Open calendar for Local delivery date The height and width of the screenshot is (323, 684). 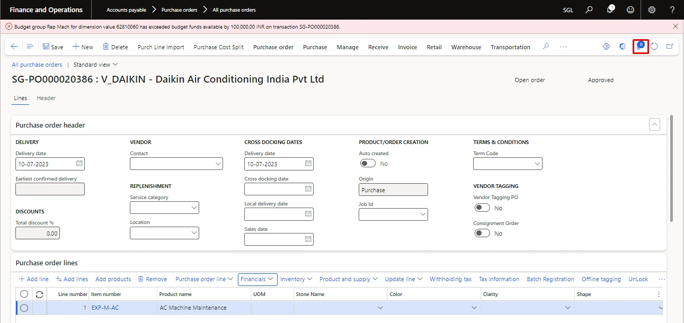coord(308,214)
